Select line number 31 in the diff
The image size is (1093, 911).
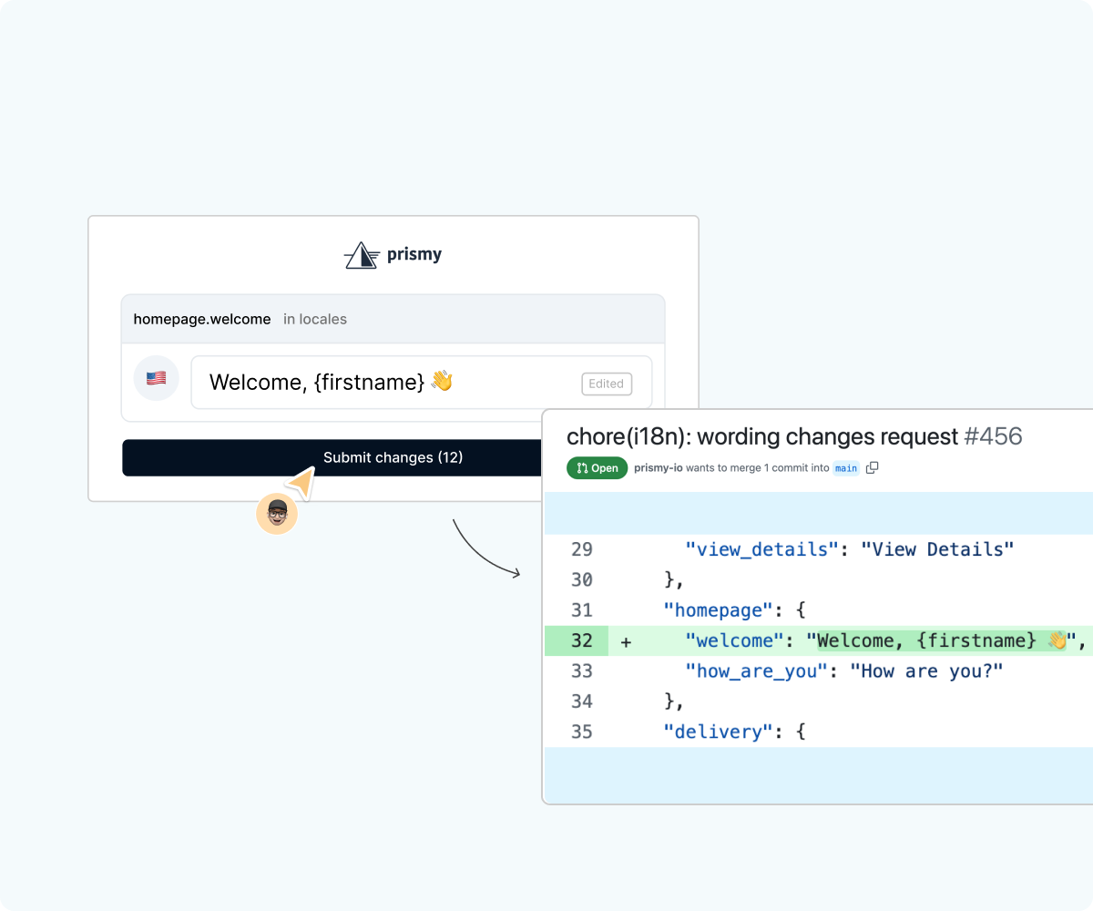point(581,610)
